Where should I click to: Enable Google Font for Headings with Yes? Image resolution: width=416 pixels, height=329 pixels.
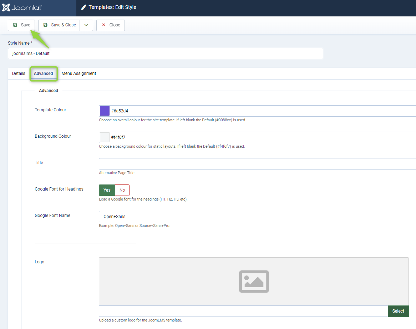tap(107, 190)
